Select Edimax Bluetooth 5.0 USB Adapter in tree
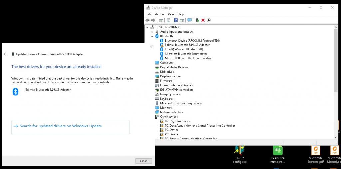341x169 pixels. pyautogui.click(x=187, y=45)
